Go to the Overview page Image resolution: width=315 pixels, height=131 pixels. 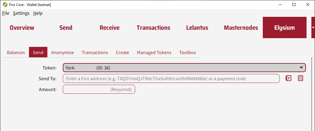pyautogui.click(x=22, y=28)
